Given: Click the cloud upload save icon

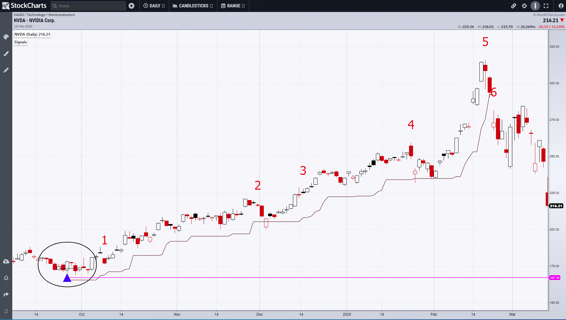Looking at the screenshot, I should (6, 261).
